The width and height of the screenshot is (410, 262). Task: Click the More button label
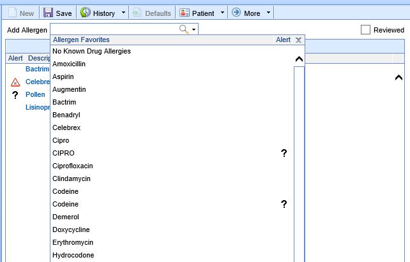[x=252, y=13]
